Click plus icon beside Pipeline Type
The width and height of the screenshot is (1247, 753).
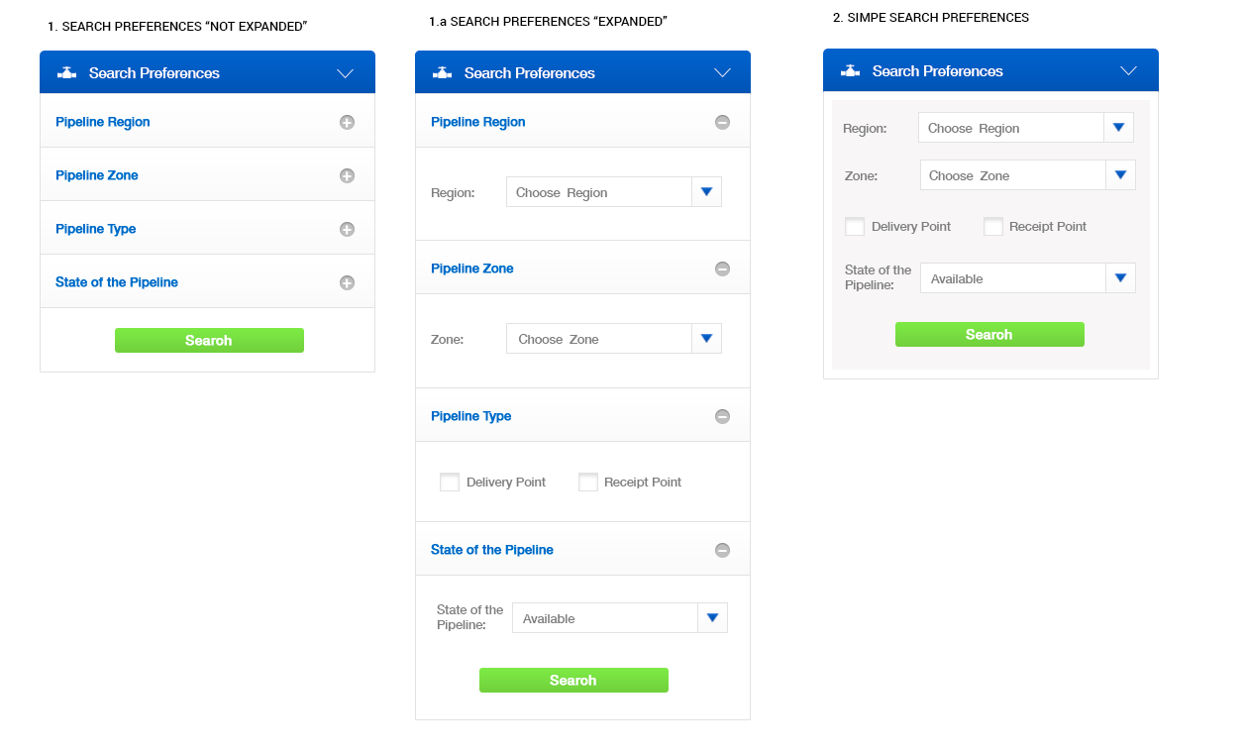347,230
